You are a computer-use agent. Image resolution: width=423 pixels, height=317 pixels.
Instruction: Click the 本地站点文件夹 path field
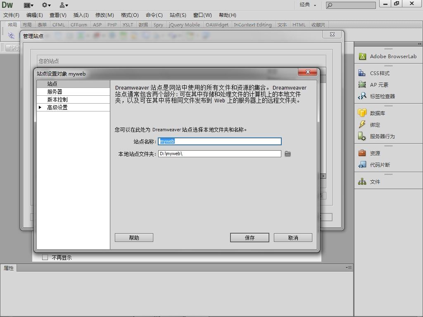pyautogui.click(x=220, y=154)
